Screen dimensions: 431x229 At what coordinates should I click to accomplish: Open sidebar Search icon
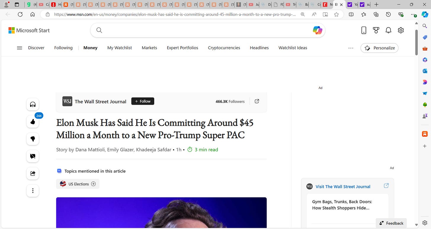point(425,26)
